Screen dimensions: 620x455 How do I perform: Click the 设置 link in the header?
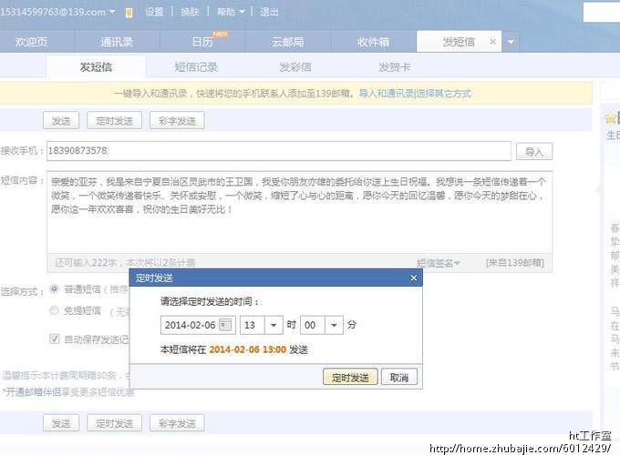pos(154,12)
